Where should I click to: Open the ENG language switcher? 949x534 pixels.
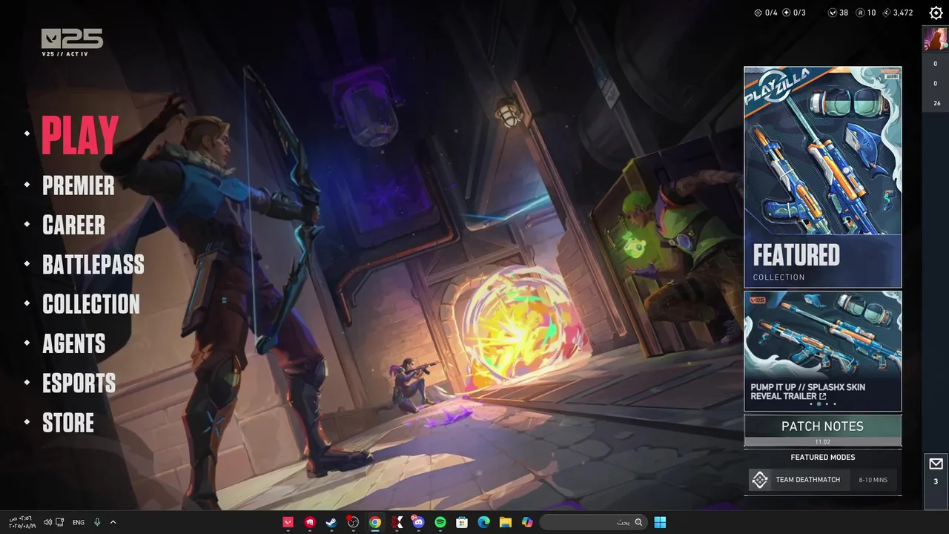click(79, 522)
